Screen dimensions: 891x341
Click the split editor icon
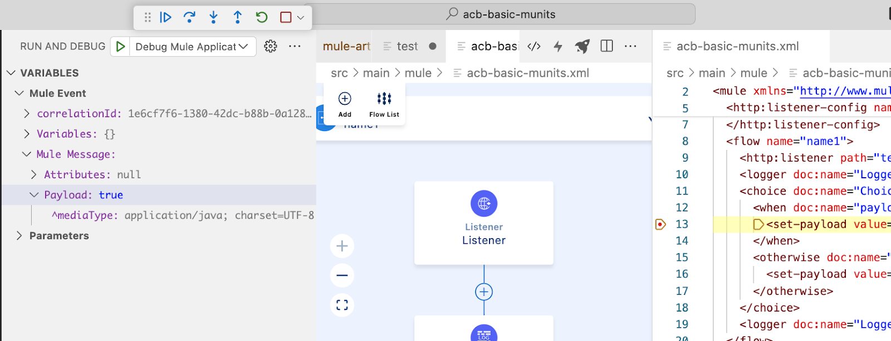pyautogui.click(x=607, y=47)
